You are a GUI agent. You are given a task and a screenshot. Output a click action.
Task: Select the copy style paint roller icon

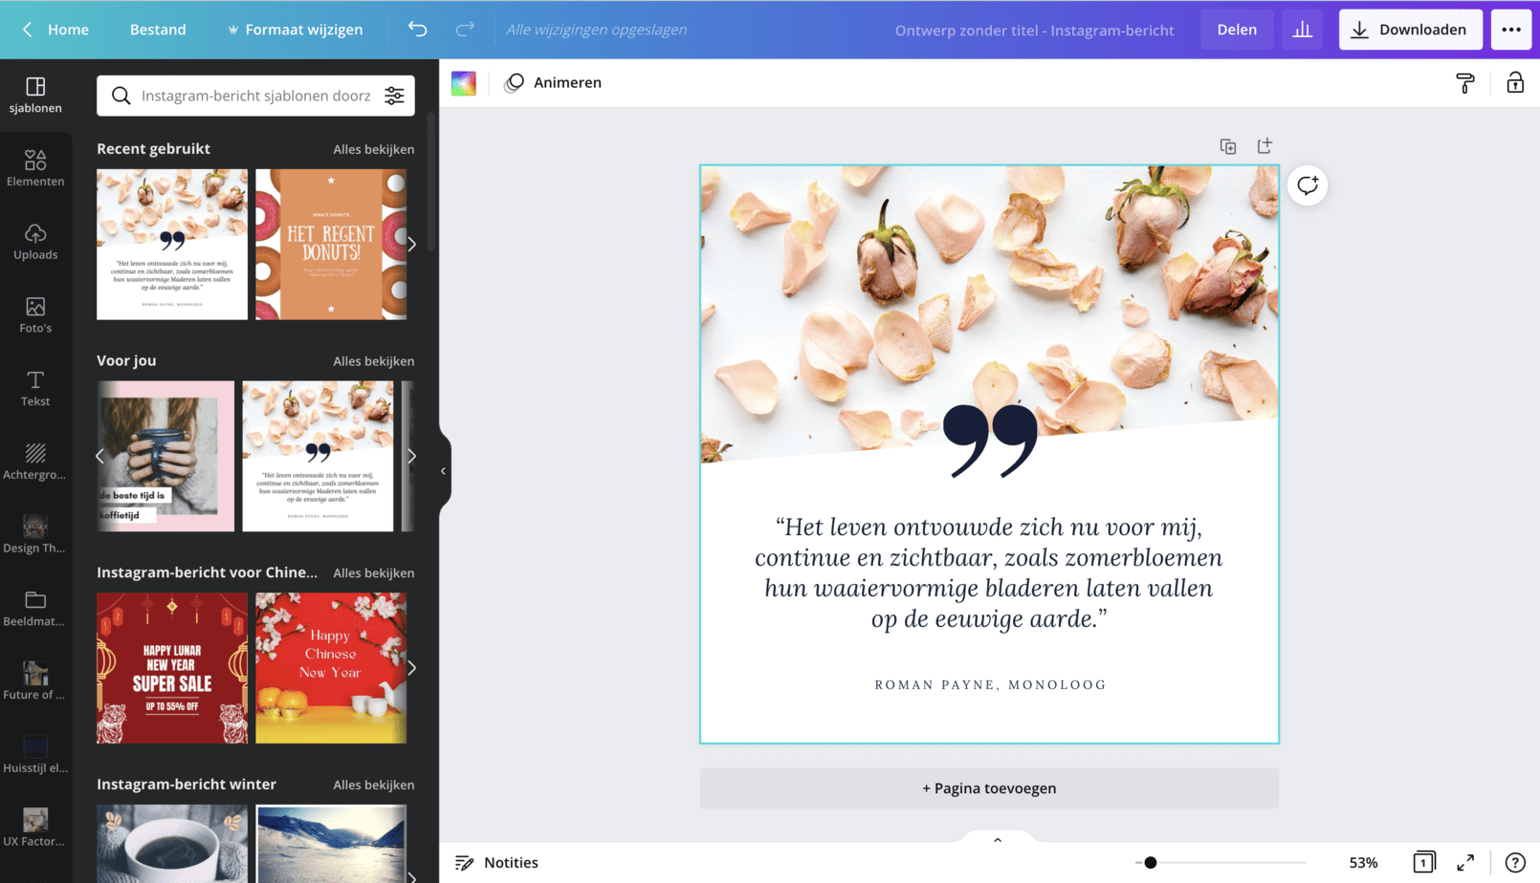[x=1464, y=83]
